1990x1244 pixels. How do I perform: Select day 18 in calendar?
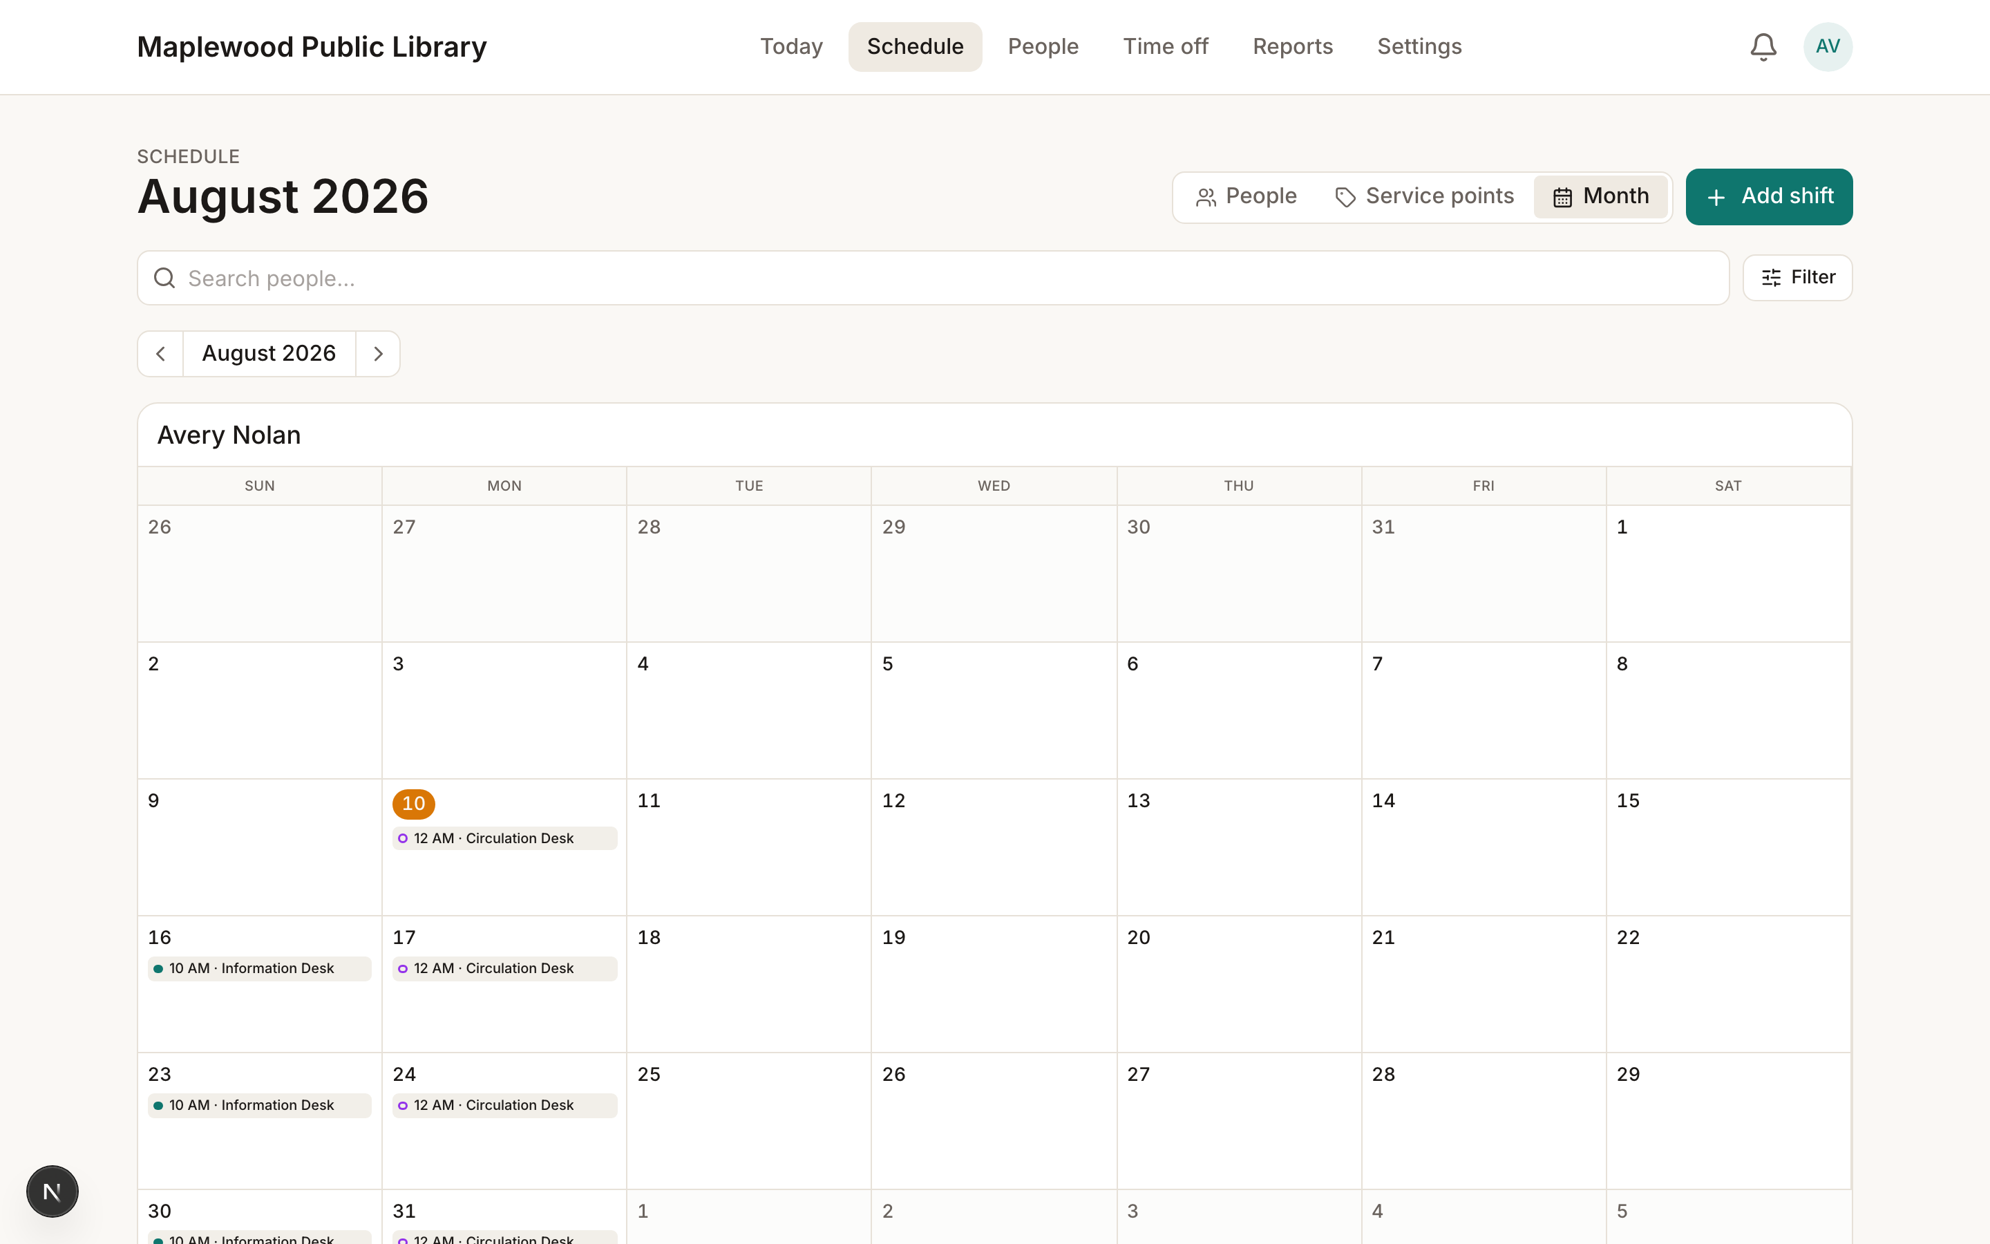pyautogui.click(x=748, y=983)
